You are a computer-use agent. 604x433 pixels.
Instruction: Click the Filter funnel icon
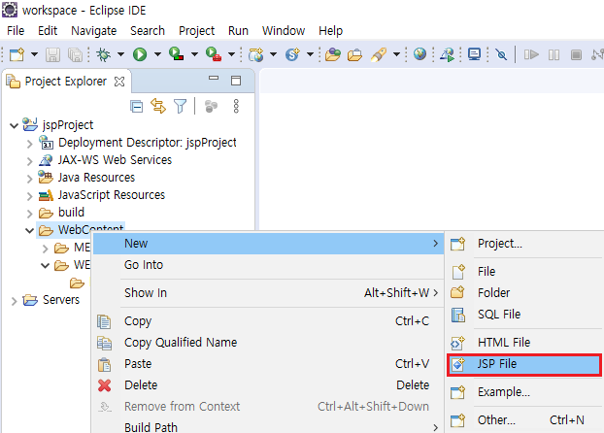tap(180, 107)
